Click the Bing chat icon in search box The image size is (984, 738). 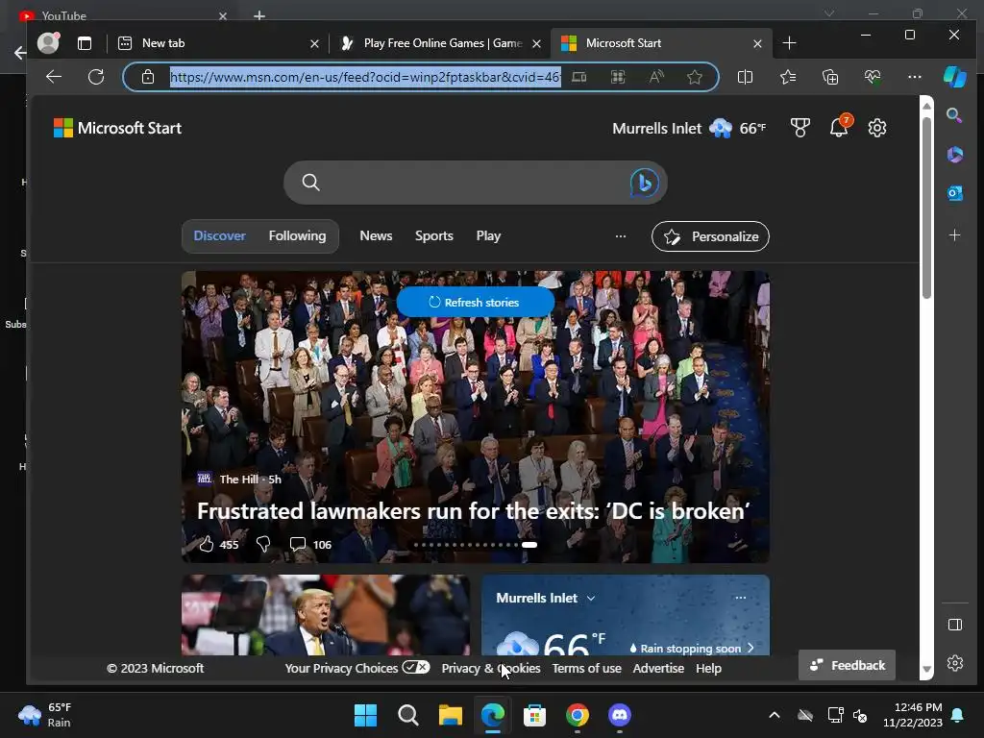pyautogui.click(x=644, y=183)
